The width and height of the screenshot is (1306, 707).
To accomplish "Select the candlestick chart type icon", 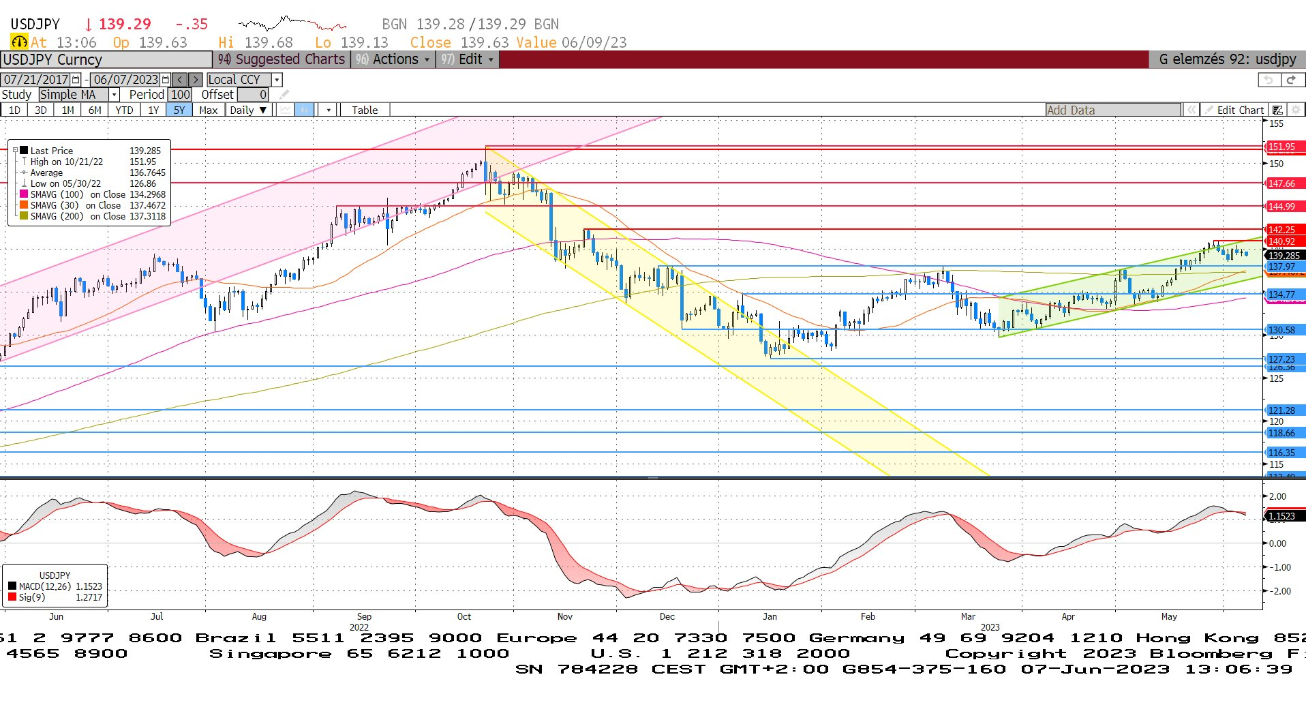I will click(304, 110).
